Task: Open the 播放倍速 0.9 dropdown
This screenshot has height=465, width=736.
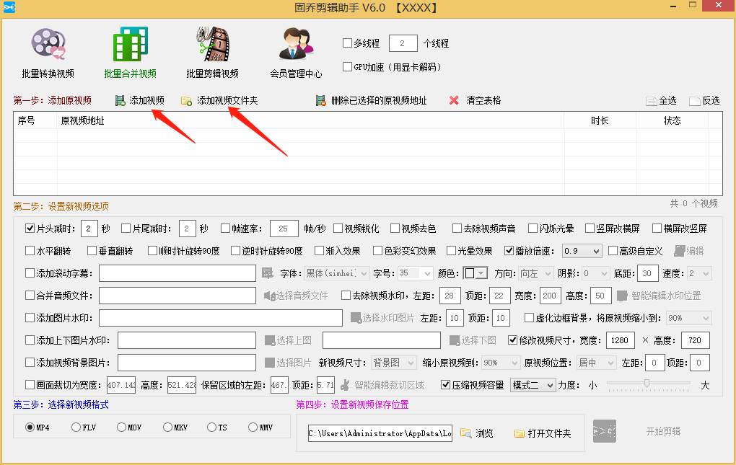Action: pos(582,251)
